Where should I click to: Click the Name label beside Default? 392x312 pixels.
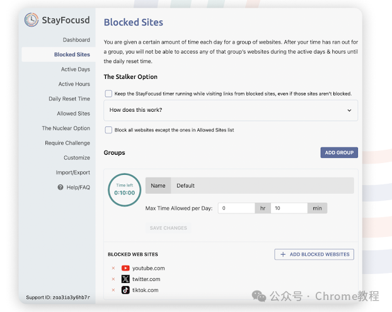click(x=158, y=186)
